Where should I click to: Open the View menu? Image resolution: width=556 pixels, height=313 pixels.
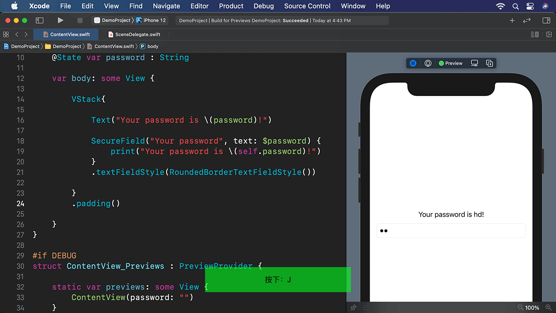coord(111,6)
